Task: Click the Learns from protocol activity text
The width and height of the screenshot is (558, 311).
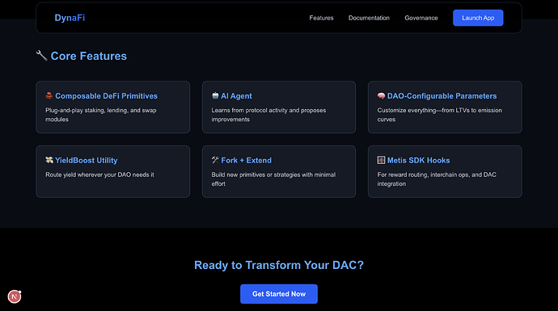Action: click(268, 115)
